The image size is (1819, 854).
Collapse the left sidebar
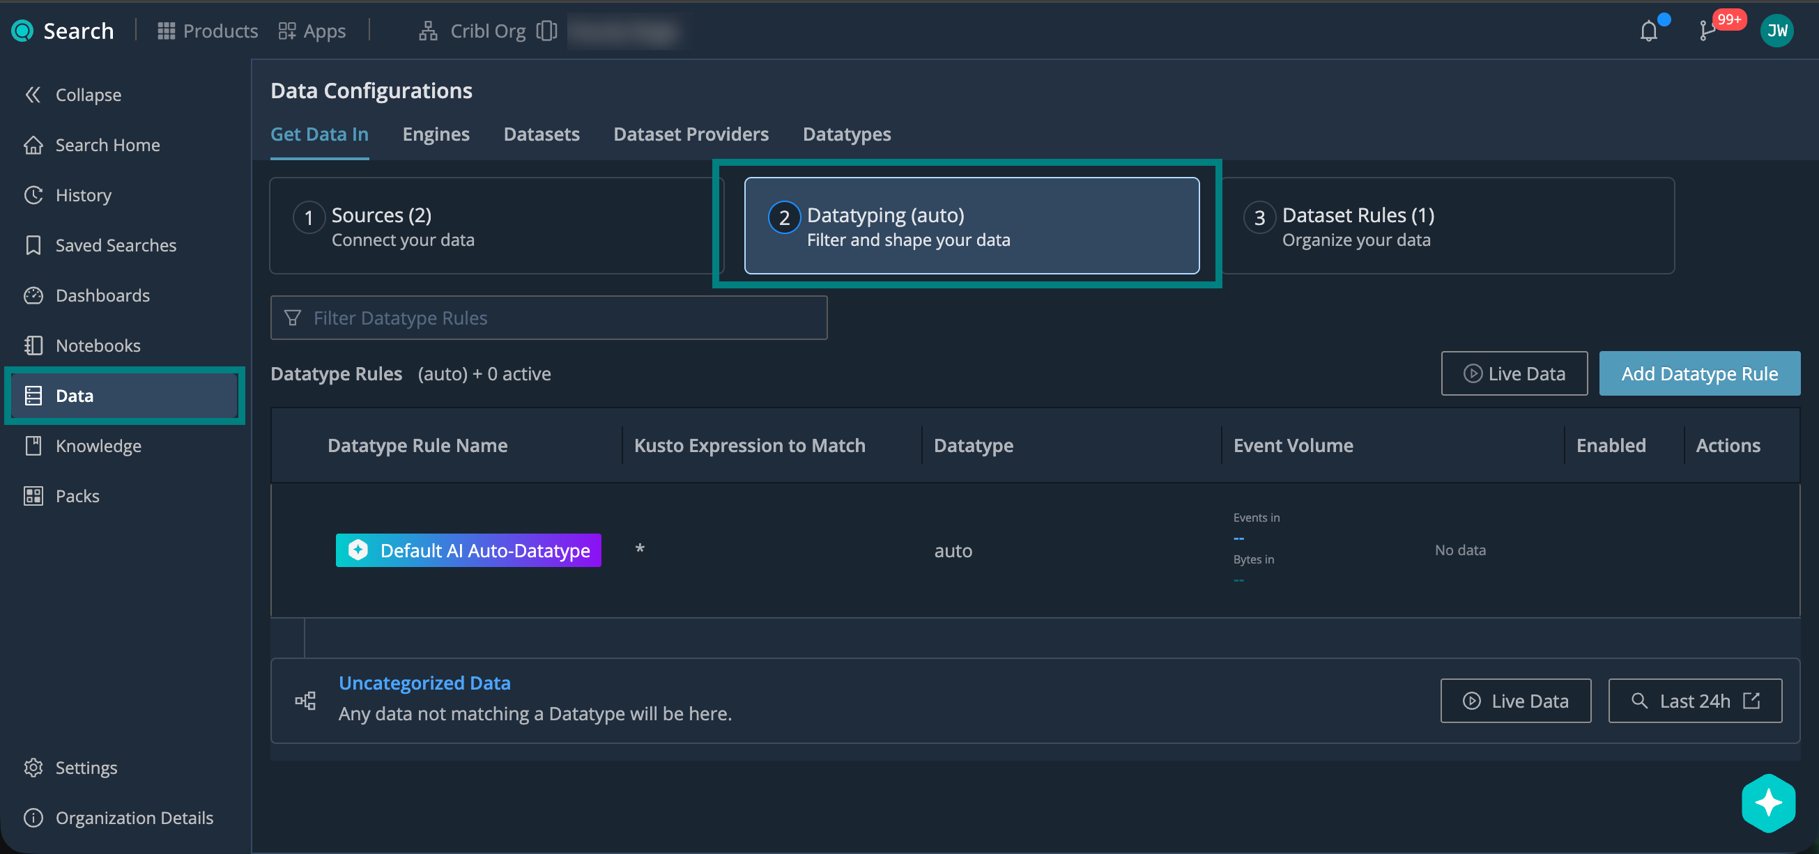pyautogui.click(x=72, y=95)
